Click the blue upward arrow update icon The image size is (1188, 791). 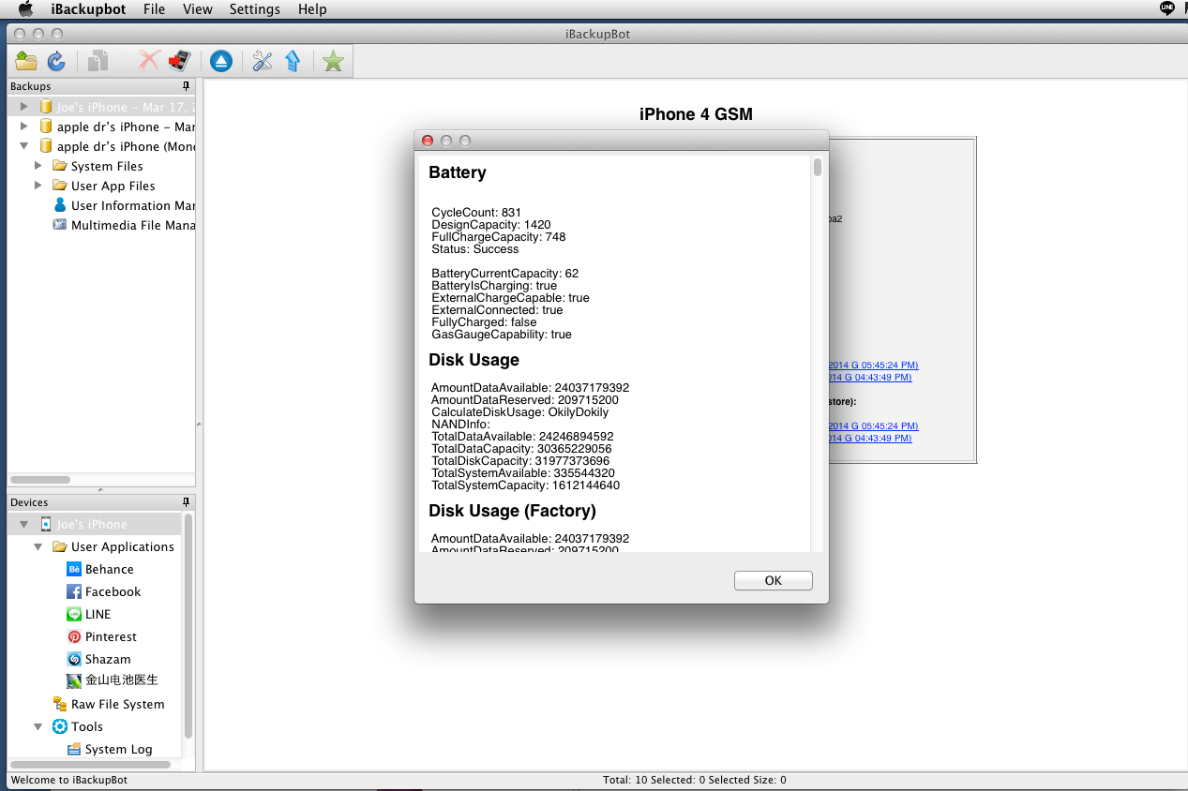pyautogui.click(x=293, y=61)
